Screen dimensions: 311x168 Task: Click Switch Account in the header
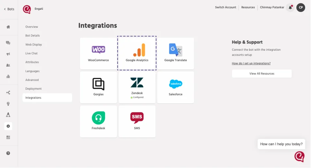[x=226, y=7]
